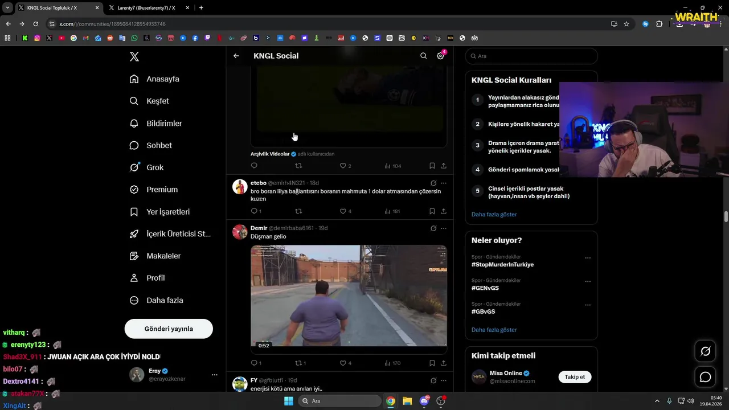Open Grok from the sidebar

(x=146, y=167)
